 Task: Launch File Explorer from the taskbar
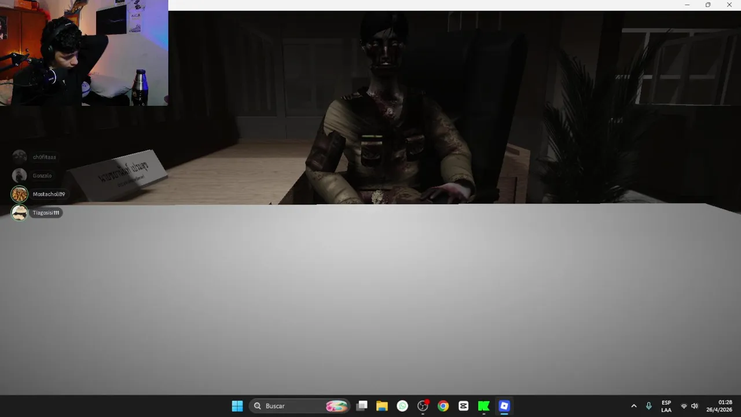[x=382, y=406]
